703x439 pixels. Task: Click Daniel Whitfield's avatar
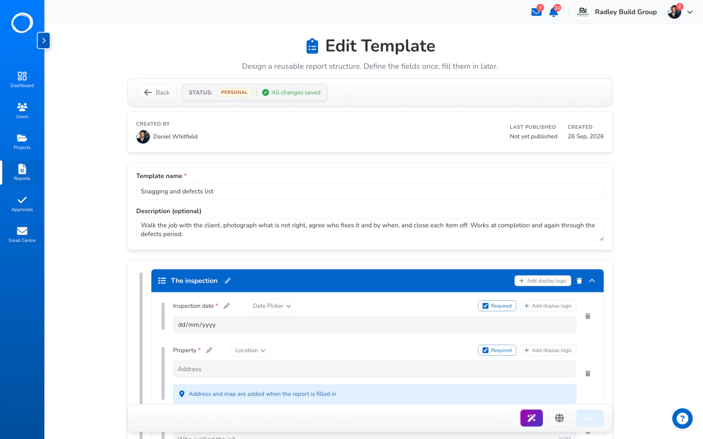click(143, 137)
